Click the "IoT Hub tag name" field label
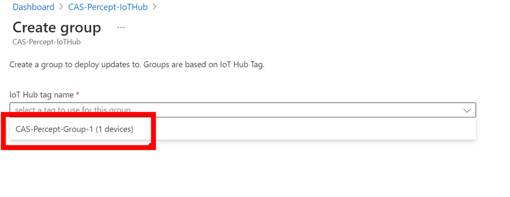 (x=42, y=94)
